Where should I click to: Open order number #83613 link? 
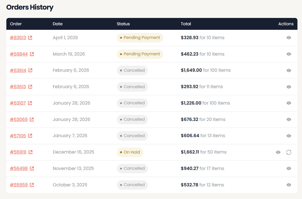click(18, 38)
